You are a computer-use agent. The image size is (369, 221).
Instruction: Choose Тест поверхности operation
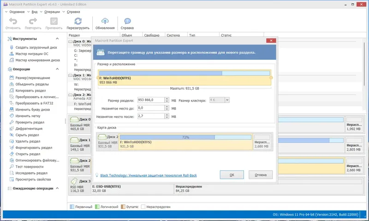[30, 167]
